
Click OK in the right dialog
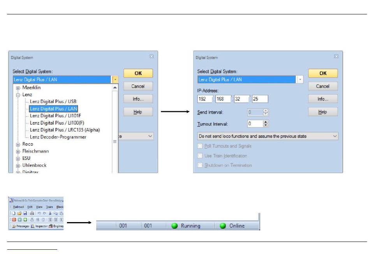(x=323, y=73)
